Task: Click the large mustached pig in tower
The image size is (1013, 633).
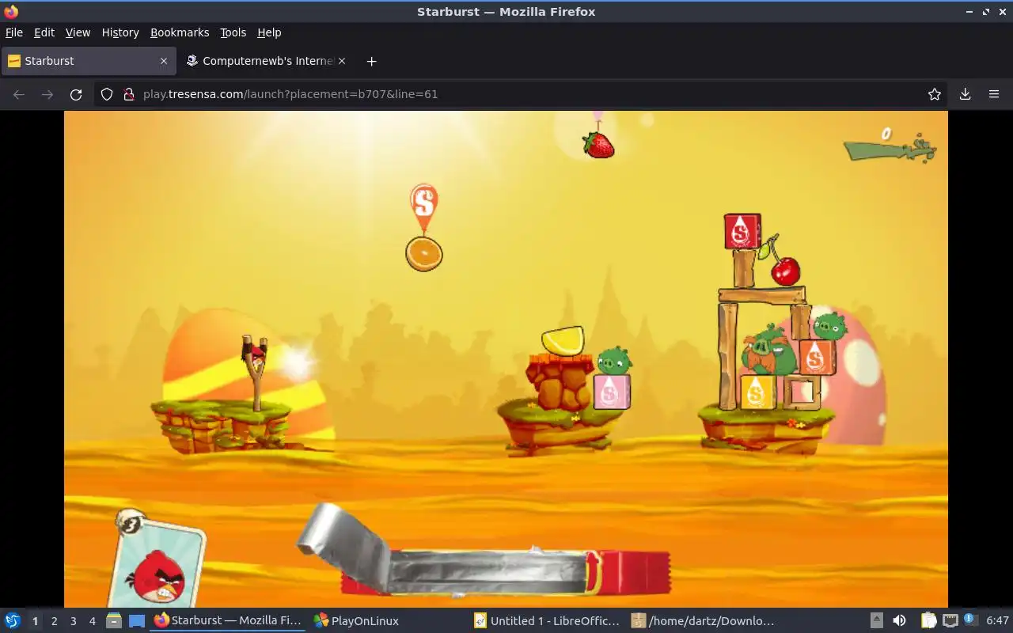Action: 769,350
